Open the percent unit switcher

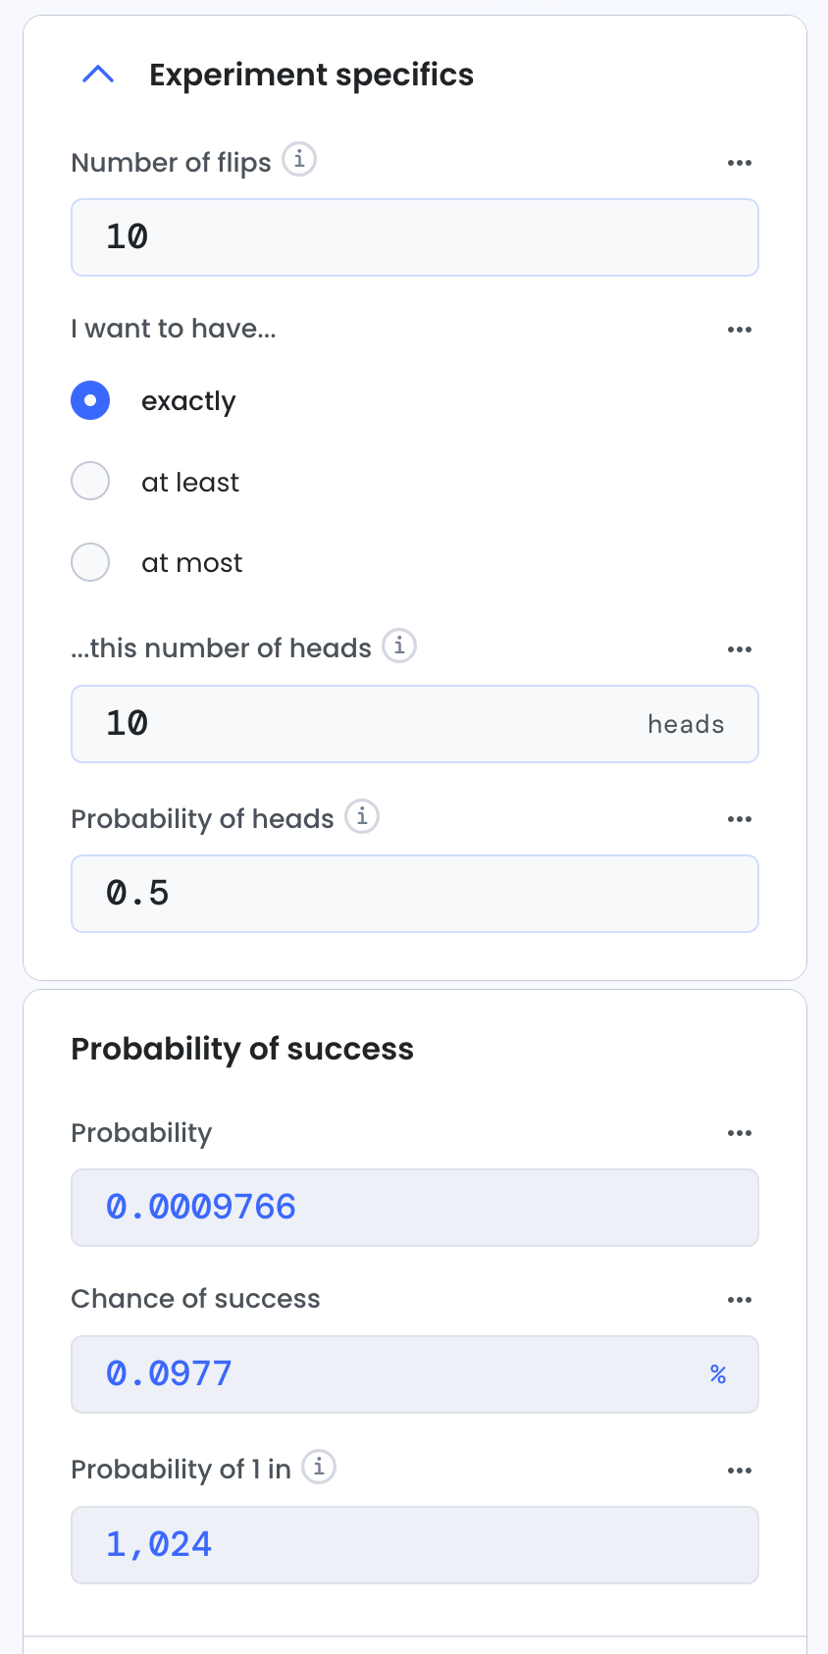(718, 1374)
